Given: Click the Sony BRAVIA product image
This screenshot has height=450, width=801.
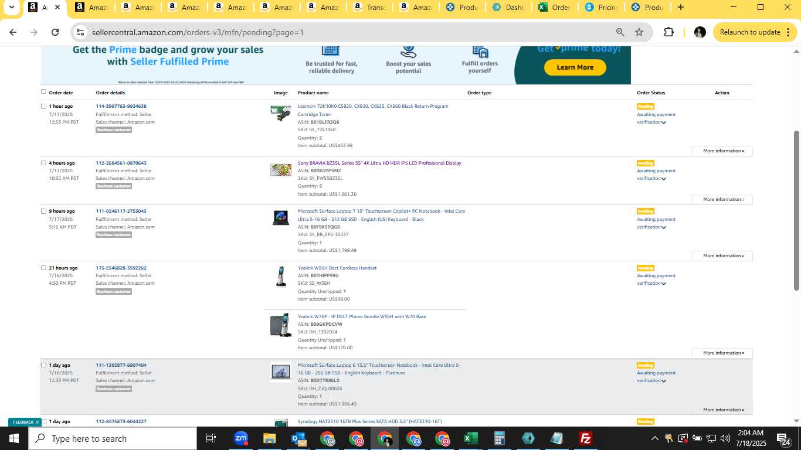Looking at the screenshot, I should tap(281, 170).
